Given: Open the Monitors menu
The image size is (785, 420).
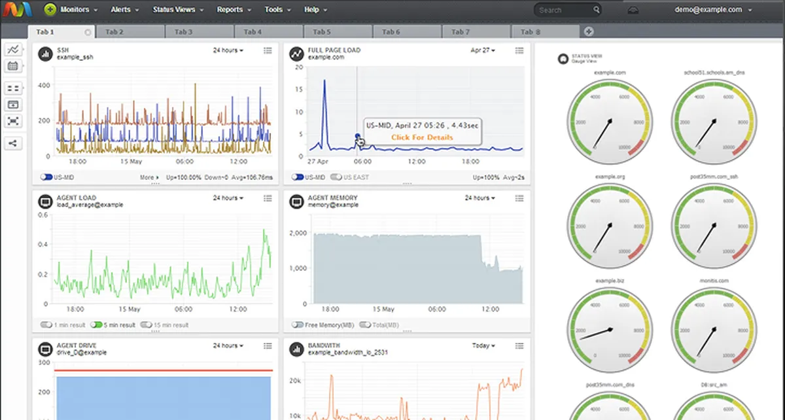Looking at the screenshot, I should tap(78, 10).
